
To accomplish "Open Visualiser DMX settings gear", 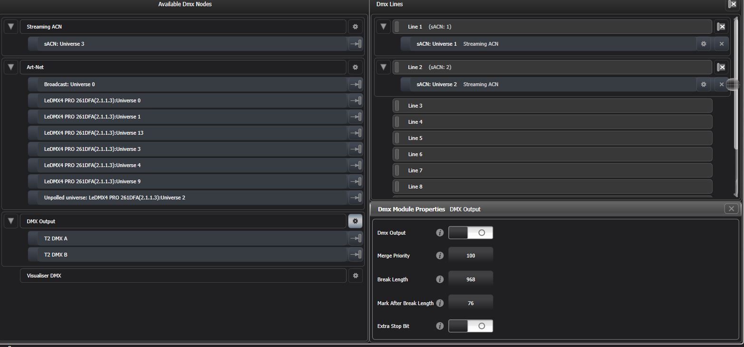I will pos(355,276).
